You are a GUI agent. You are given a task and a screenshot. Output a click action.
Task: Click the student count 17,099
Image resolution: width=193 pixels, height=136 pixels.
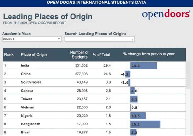(x=82, y=124)
